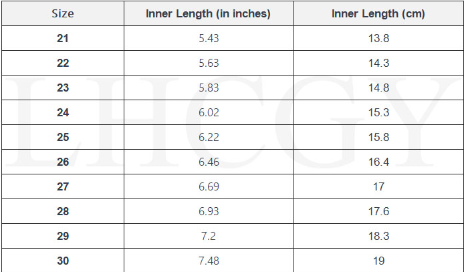Click the Inner Length (cm) header
The image size is (464, 272).
[378, 13]
